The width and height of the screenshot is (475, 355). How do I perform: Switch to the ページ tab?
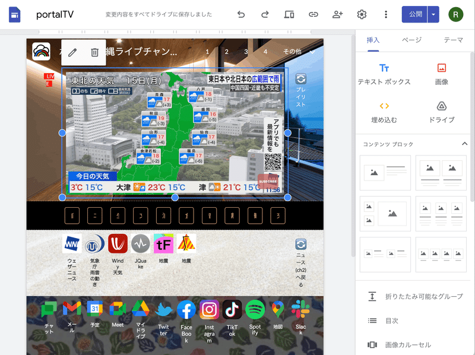pyautogui.click(x=411, y=40)
